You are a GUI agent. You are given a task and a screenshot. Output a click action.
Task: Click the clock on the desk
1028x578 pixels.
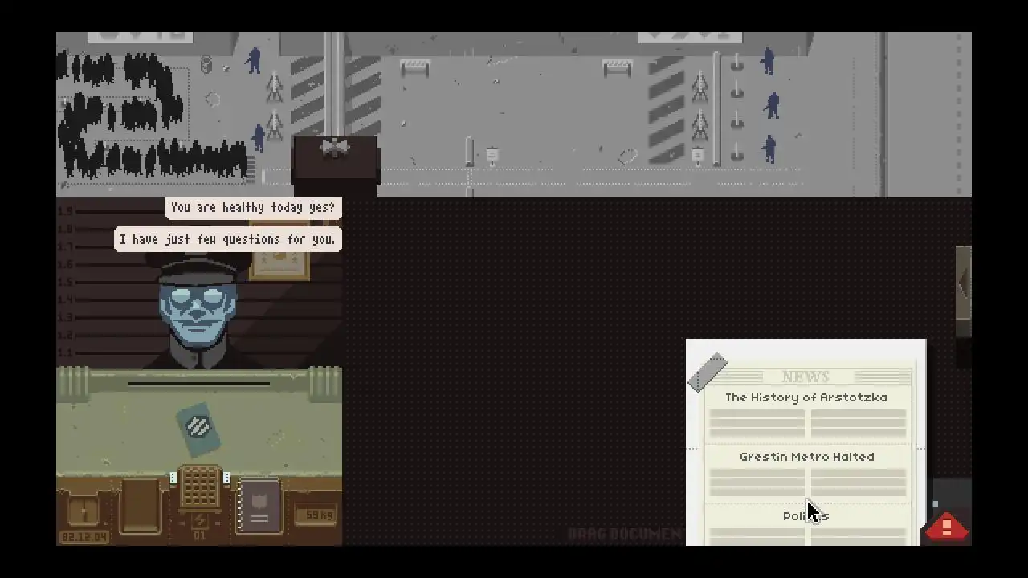pos(84,510)
